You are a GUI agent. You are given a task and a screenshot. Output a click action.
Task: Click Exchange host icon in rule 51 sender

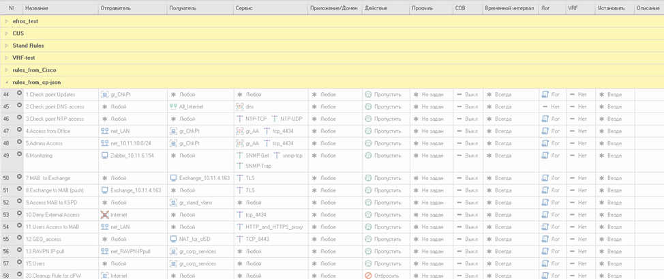pos(104,190)
